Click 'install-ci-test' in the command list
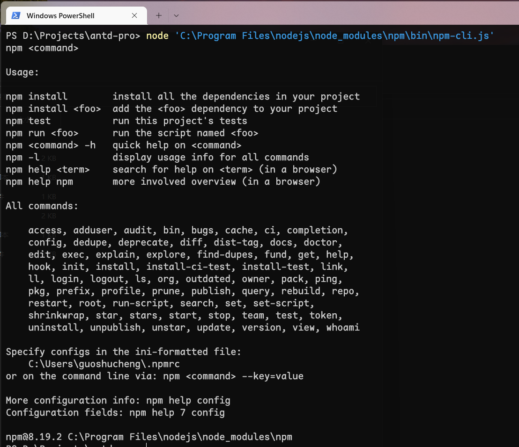This screenshot has height=447, width=519. coord(188,267)
